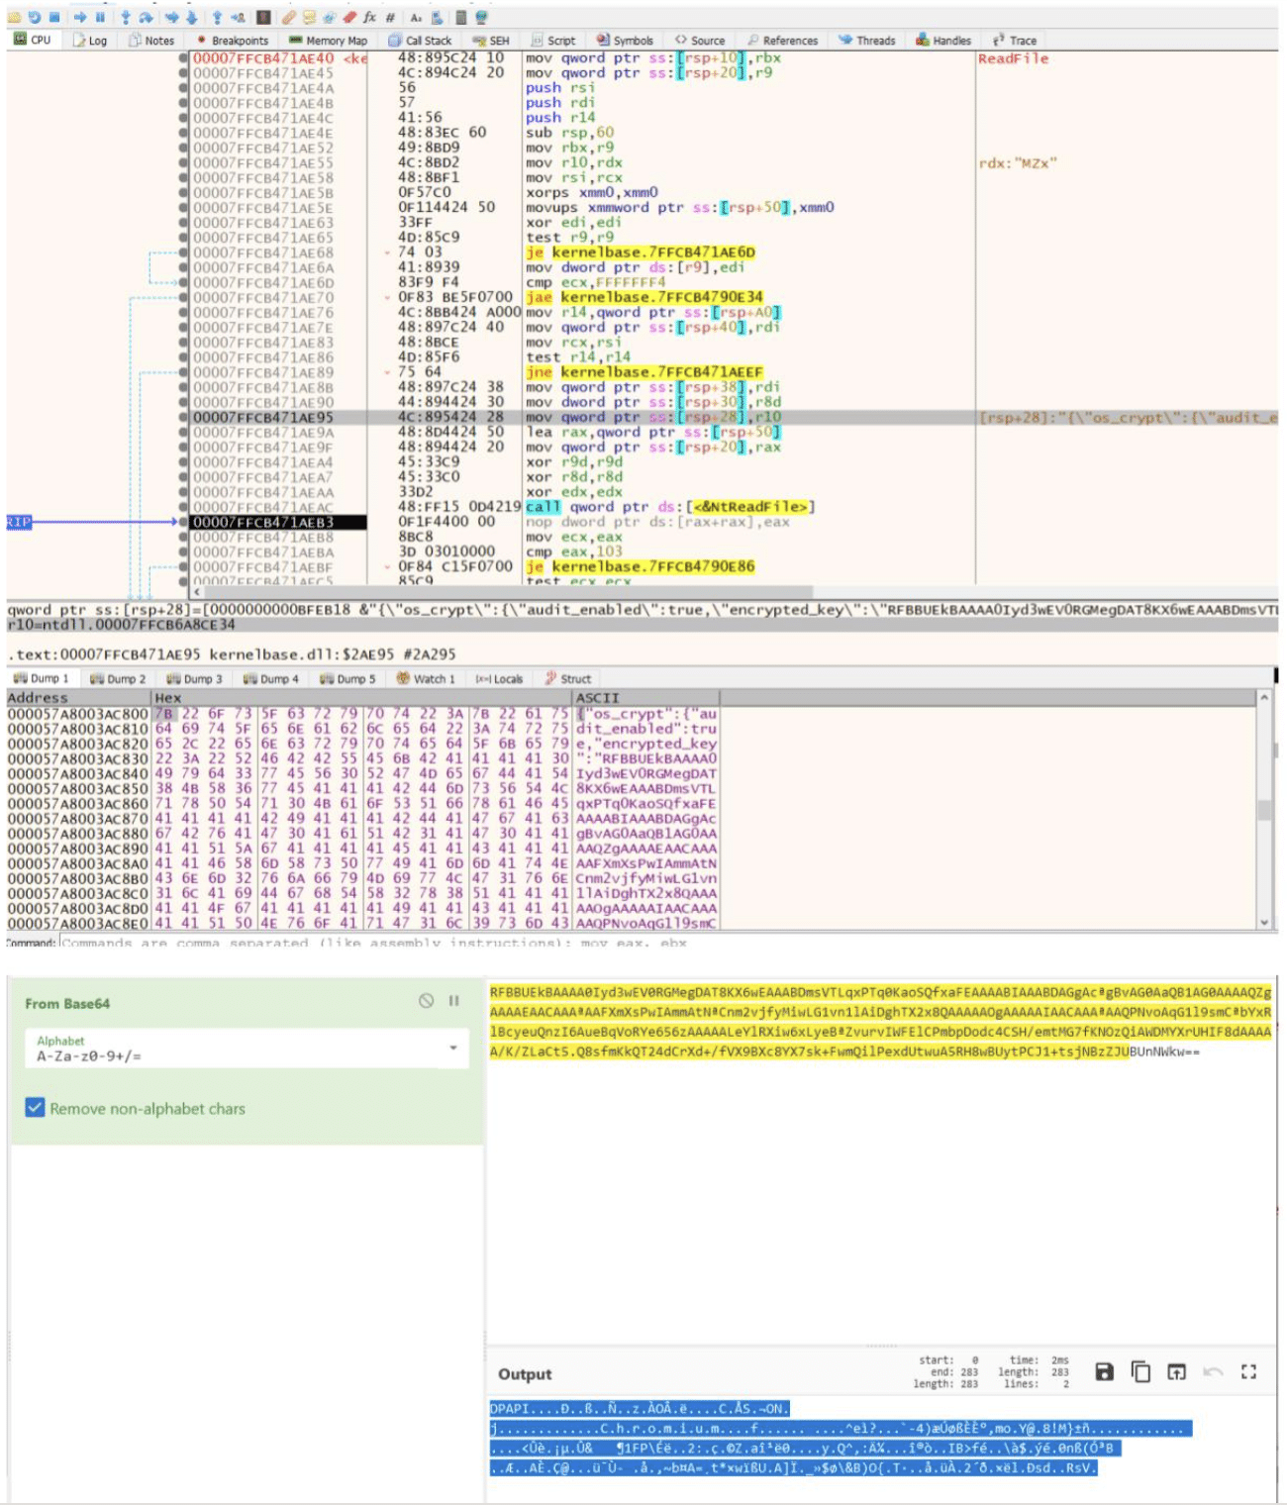Open the Dump 2 tab
The width and height of the screenshot is (1287, 1505).
coord(118,679)
